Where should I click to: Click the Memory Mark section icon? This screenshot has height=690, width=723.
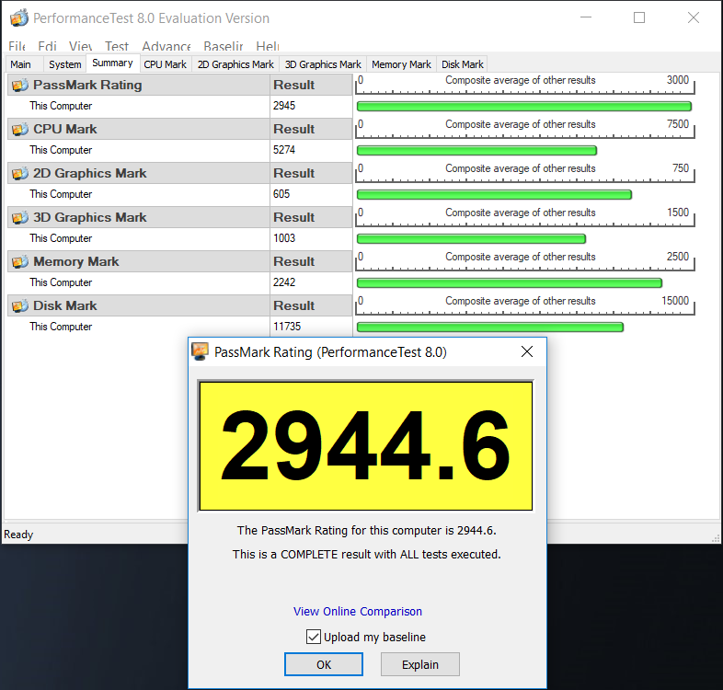tap(20, 261)
